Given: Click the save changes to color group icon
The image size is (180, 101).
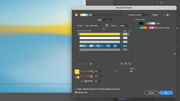Looking at the screenshot, I should click(x=164, y=15).
